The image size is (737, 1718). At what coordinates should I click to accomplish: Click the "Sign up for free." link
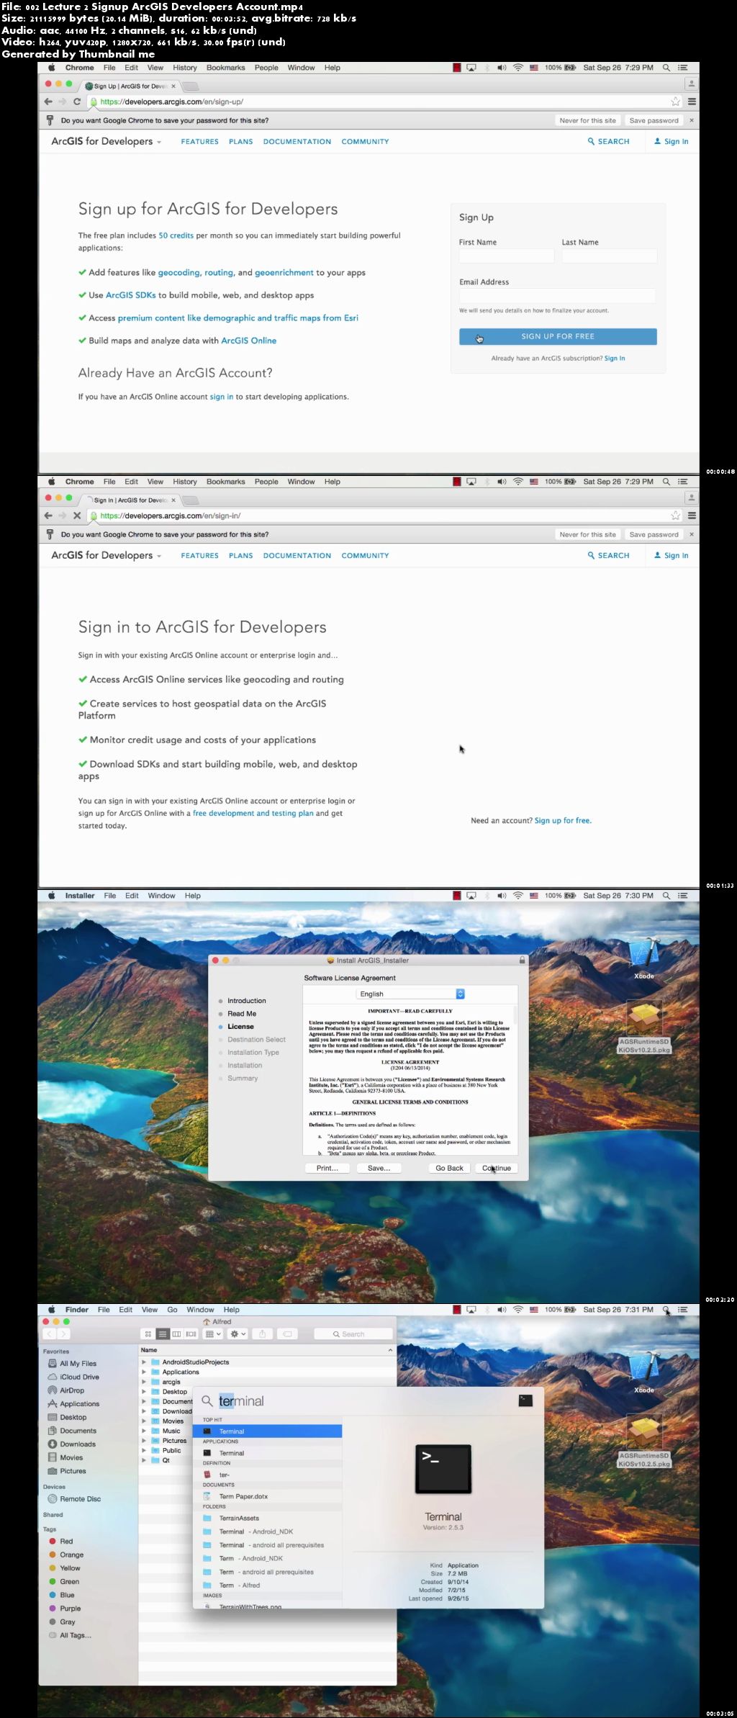(563, 820)
